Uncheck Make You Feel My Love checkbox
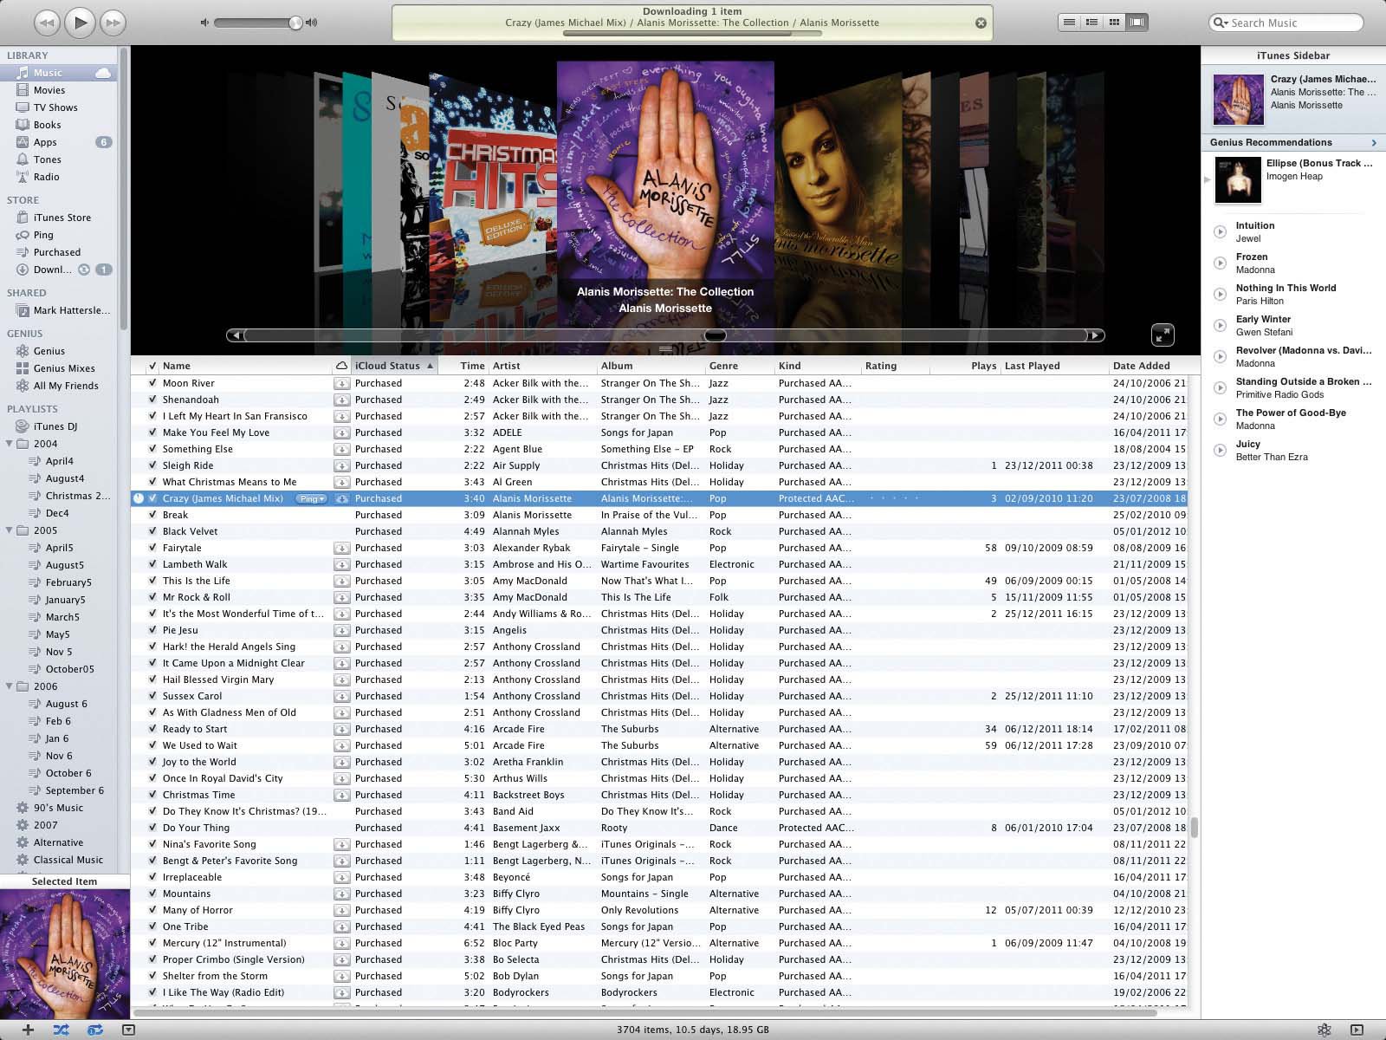This screenshot has height=1040, width=1386. pos(152,432)
